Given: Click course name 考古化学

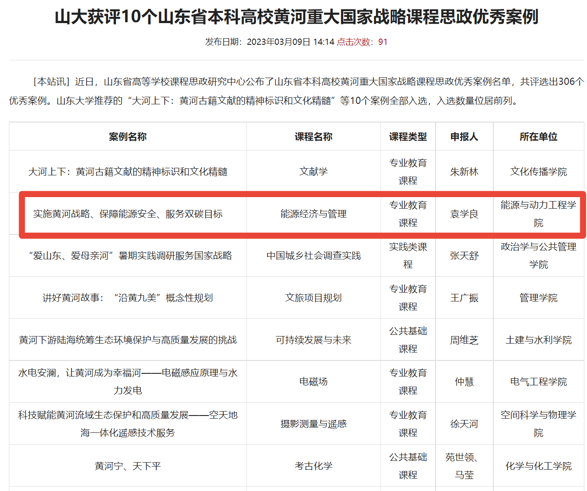Looking at the screenshot, I should [x=313, y=466].
